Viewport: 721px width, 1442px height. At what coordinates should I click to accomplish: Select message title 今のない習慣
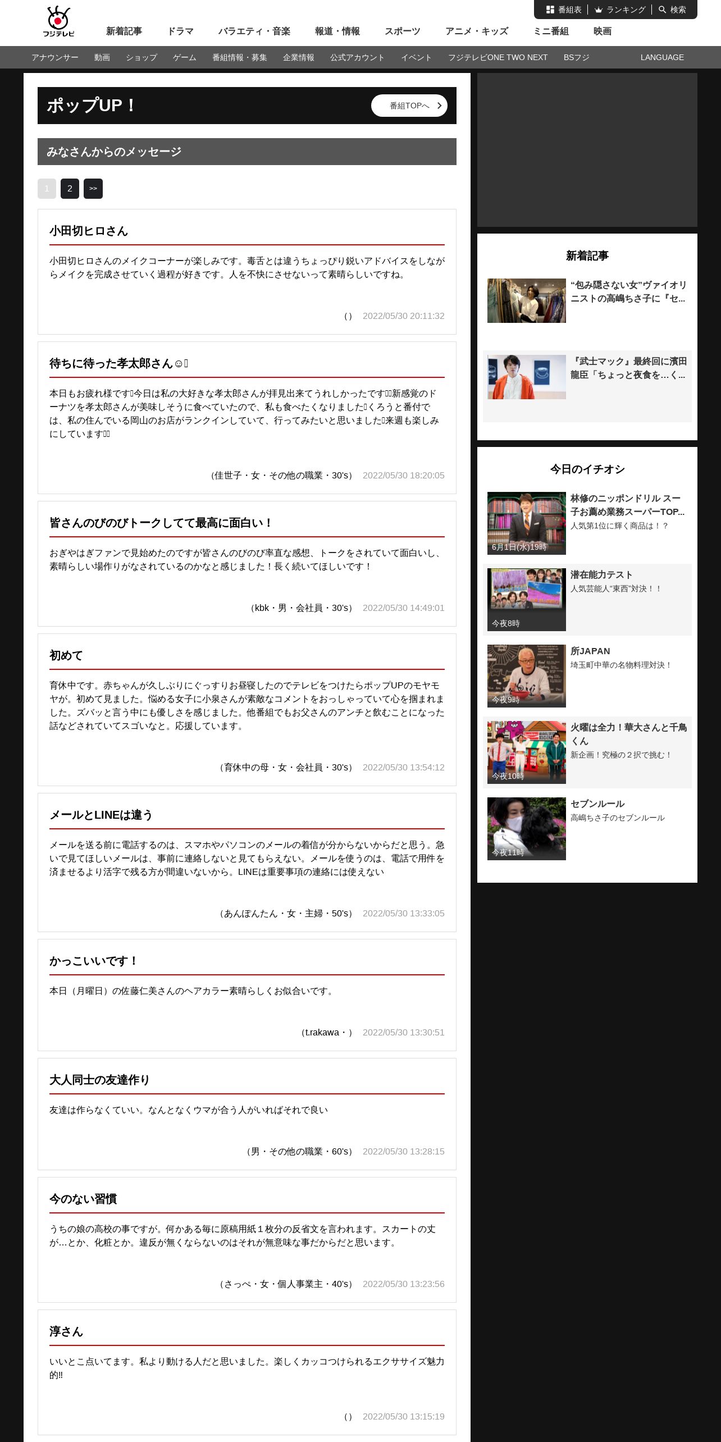[83, 1199]
